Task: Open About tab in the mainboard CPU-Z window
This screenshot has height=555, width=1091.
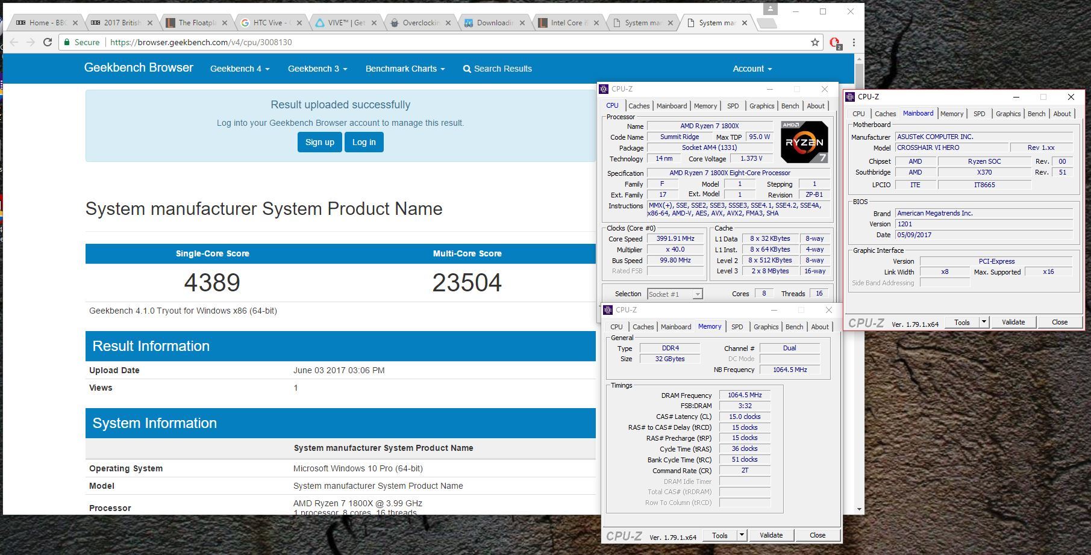Action: (1062, 114)
